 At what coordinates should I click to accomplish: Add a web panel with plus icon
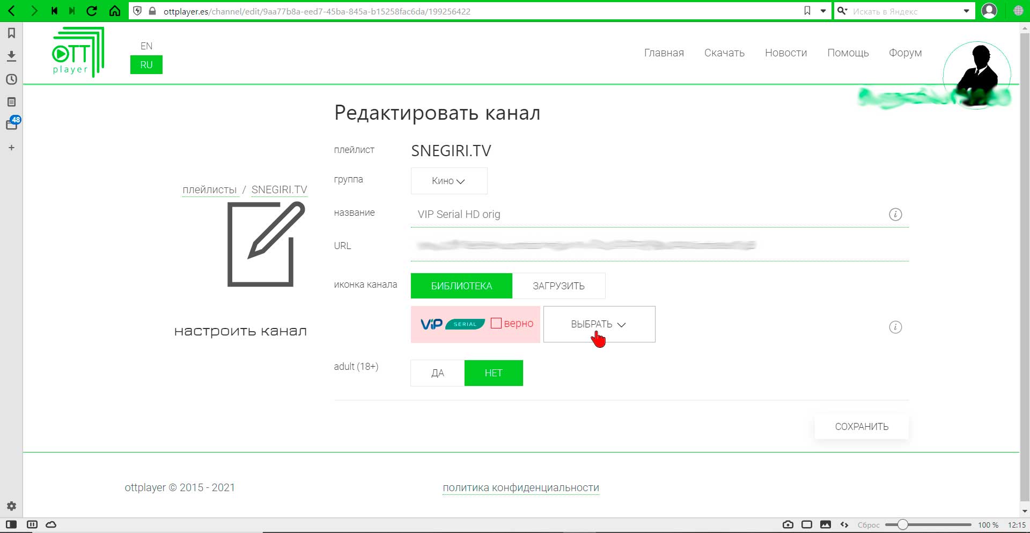(11, 148)
